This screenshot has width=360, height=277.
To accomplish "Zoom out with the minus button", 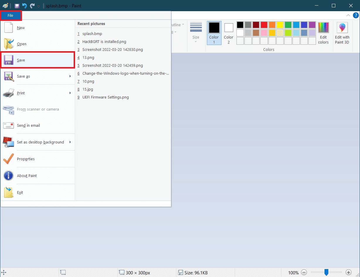I will (304, 273).
